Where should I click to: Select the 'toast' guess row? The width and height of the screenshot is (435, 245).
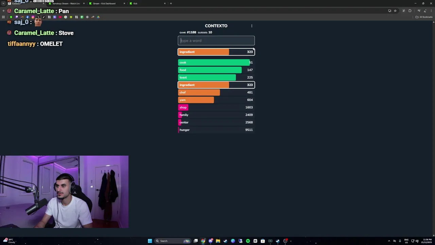point(216,77)
